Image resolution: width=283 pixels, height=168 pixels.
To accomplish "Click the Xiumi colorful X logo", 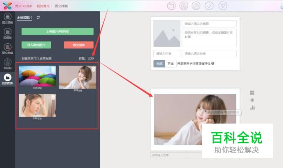I will [7, 6].
